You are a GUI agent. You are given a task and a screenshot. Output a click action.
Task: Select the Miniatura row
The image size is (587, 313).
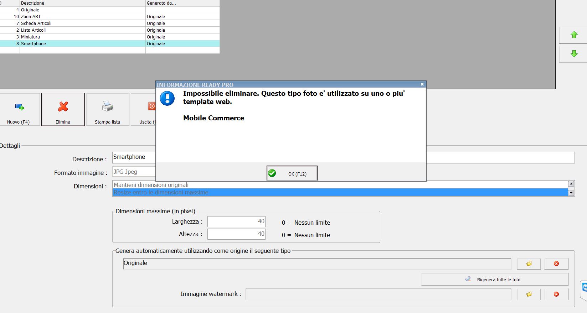(110, 37)
